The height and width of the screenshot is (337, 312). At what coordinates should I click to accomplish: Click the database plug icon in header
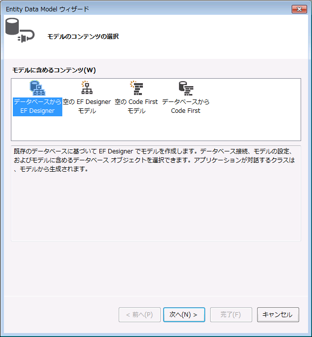coord(19,30)
